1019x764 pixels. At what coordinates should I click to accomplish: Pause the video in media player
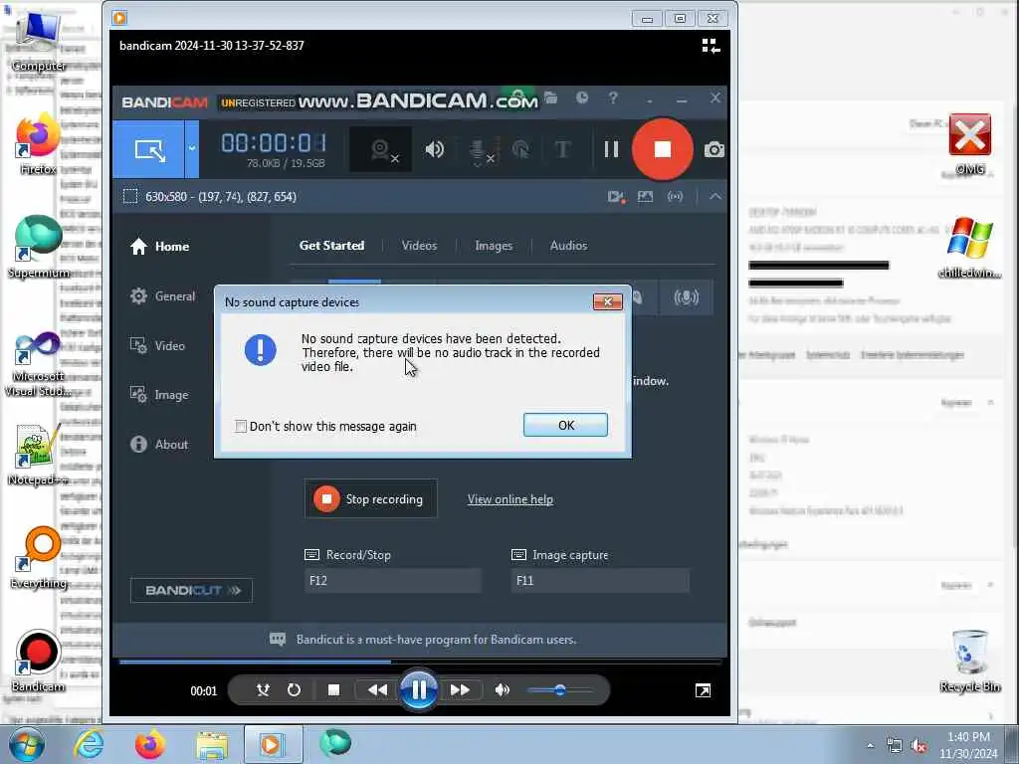(x=419, y=690)
